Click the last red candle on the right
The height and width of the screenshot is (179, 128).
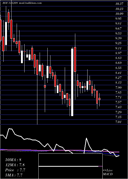click(x=100, y=99)
